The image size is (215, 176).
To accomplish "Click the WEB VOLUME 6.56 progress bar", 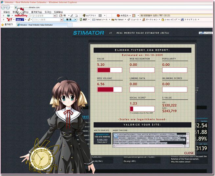I will (x=110, y=90).
